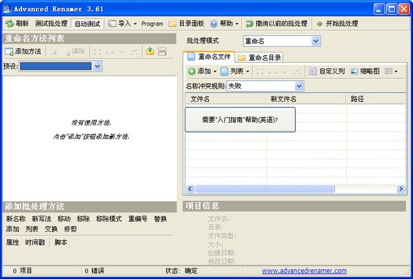
Task: Click 开始批处理 start batch button
Action: (x=337, y=23)
